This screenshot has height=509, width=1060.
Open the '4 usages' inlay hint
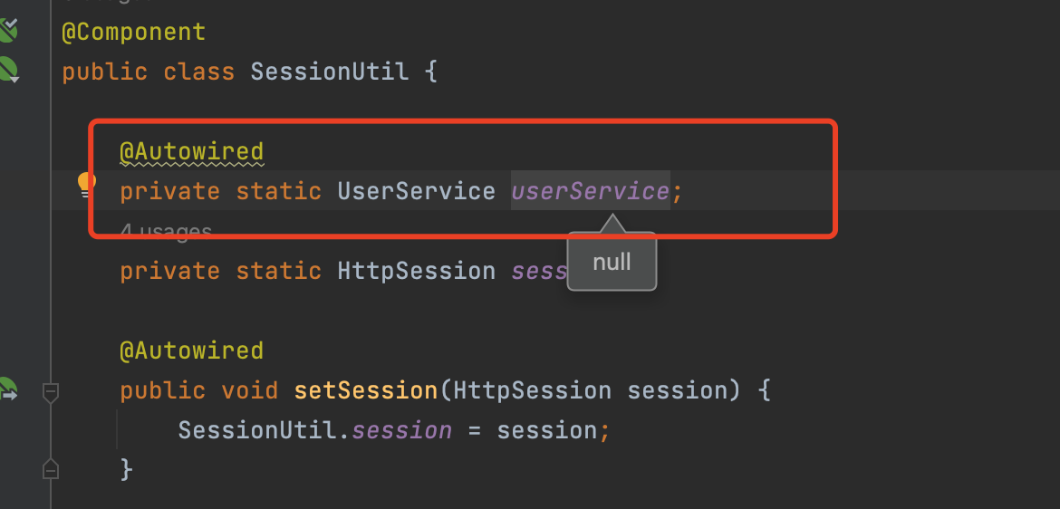(166, 232)
